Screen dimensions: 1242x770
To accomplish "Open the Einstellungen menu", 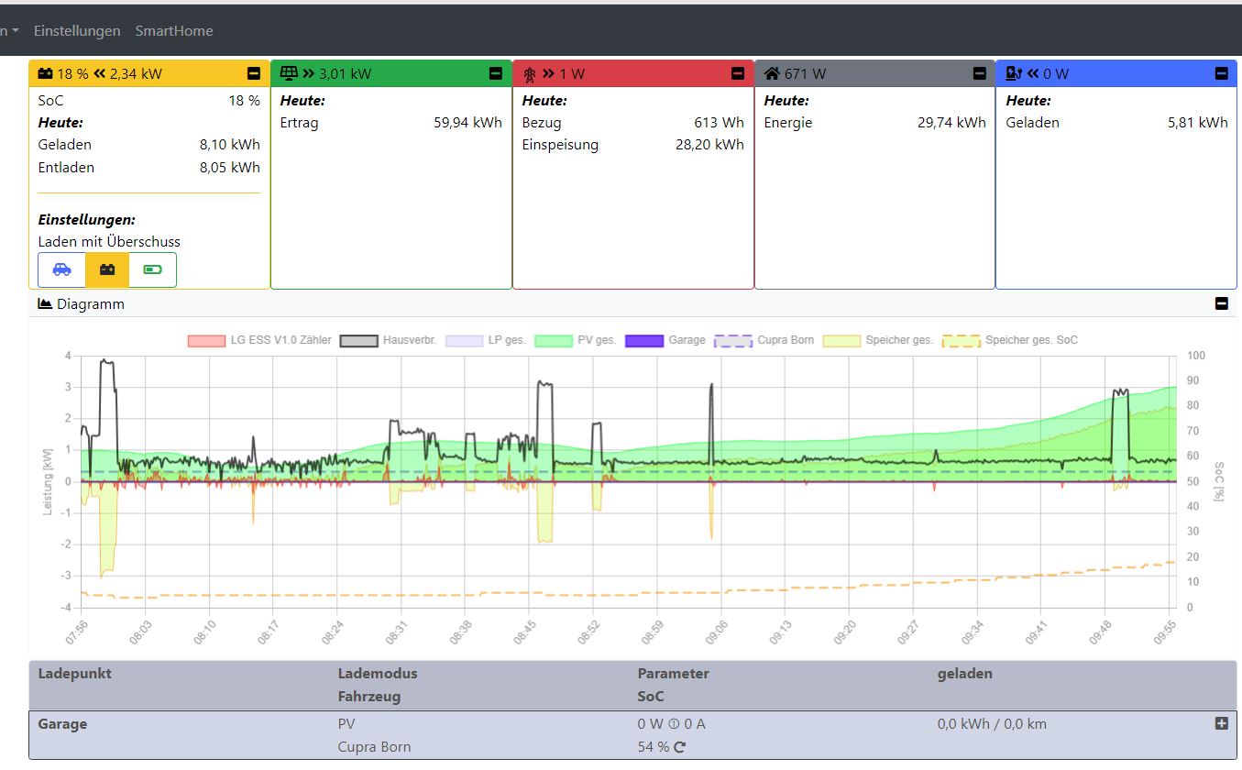I will [x=77, y=30].
